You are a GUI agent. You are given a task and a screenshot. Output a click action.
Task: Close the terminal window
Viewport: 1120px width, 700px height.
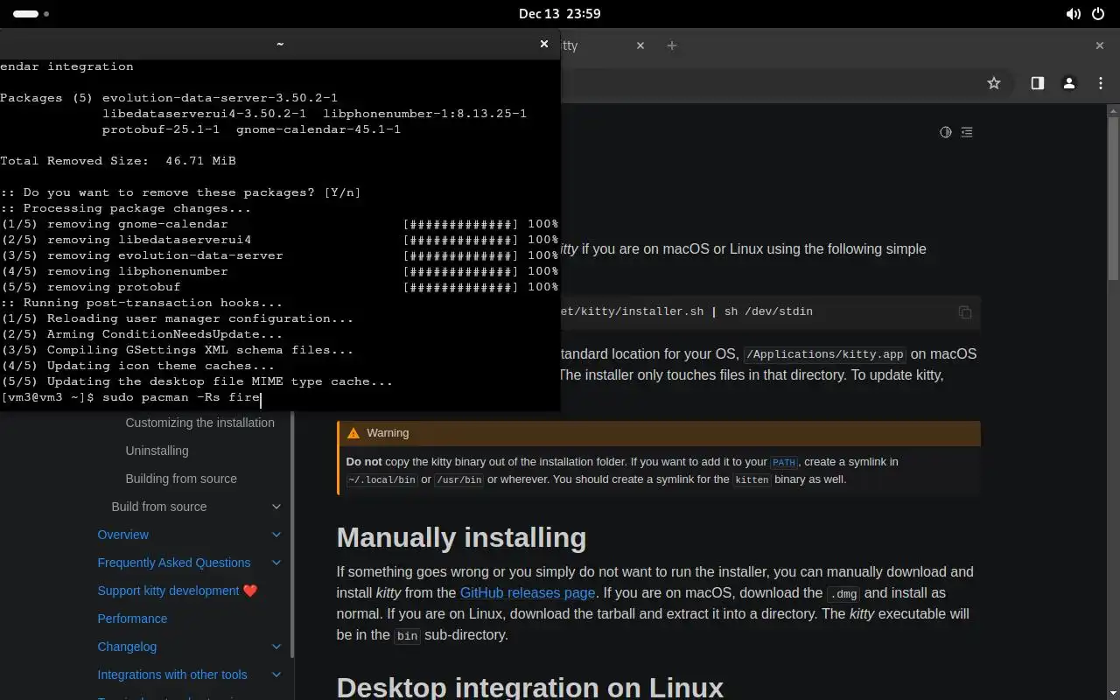(544, 43)
